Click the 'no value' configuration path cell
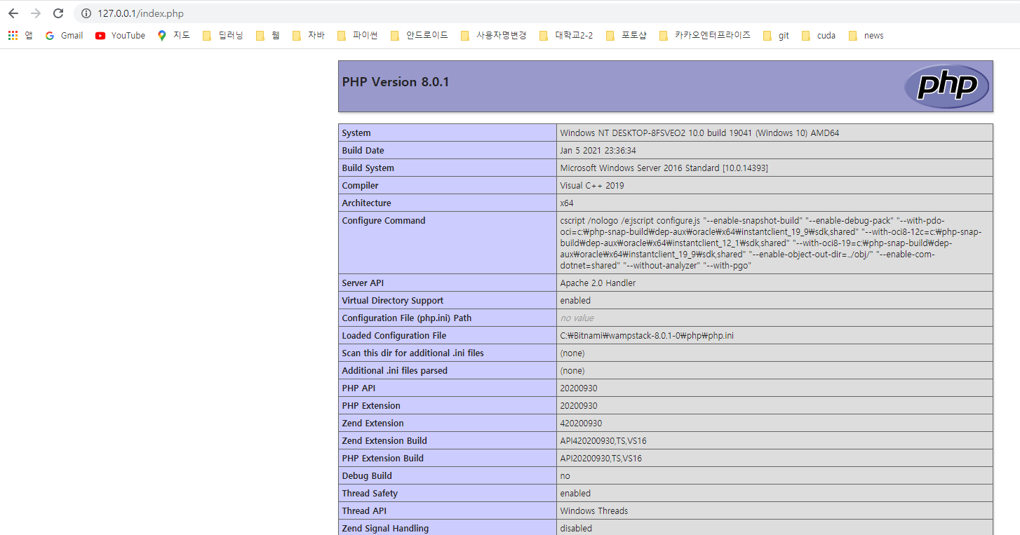The height and width of the screenshot is (535, 1020). tap(577, 318)
